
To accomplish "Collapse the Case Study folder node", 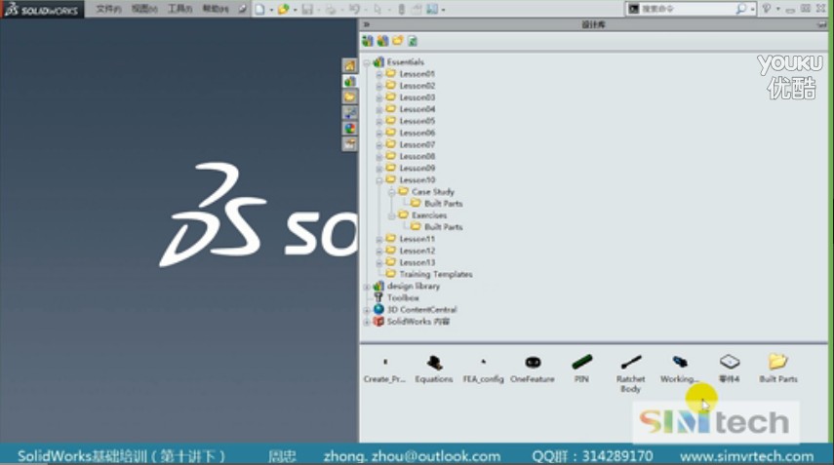I will [391, 192].
